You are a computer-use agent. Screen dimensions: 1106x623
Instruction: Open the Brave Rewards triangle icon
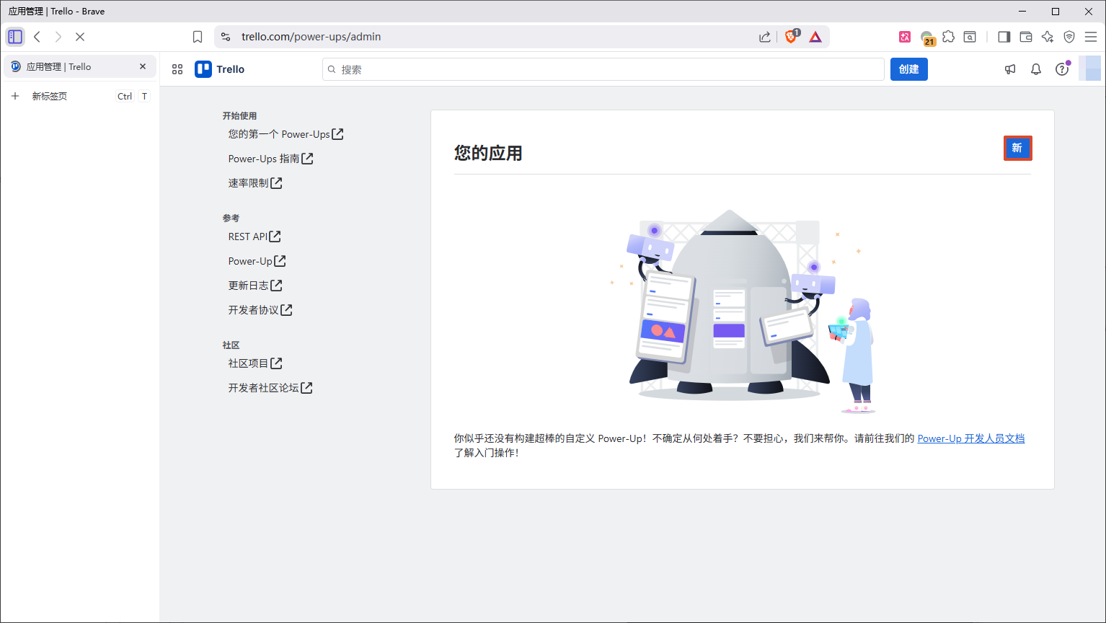tap(815, 37)
